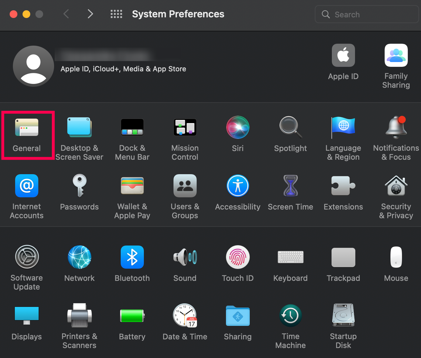Open Siri preferences
421x358 pixels.
(238, 127)
